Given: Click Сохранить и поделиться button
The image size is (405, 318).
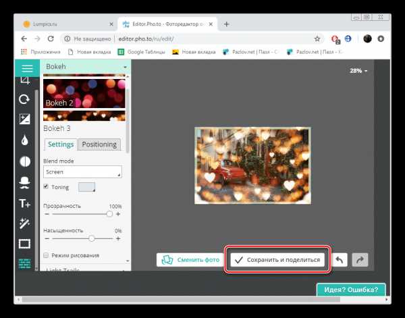Looking at the screenshot, I should click(277, 260).
